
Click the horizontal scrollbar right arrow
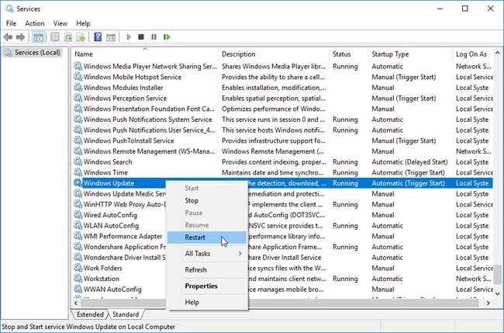point(488,303)
